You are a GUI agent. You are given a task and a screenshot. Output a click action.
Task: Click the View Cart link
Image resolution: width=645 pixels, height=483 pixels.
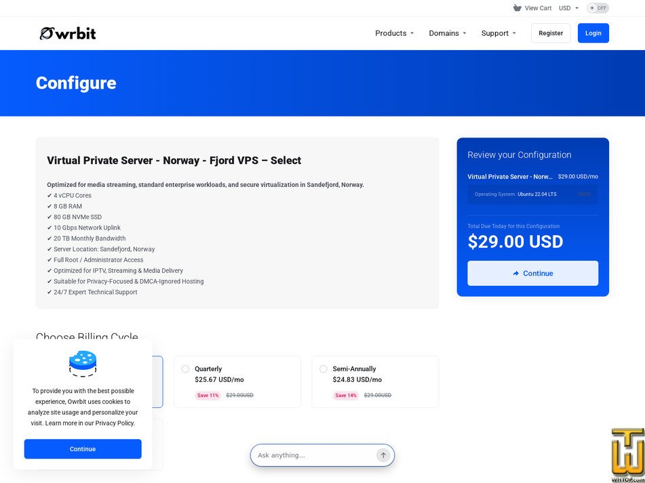[x=538, y=8]
